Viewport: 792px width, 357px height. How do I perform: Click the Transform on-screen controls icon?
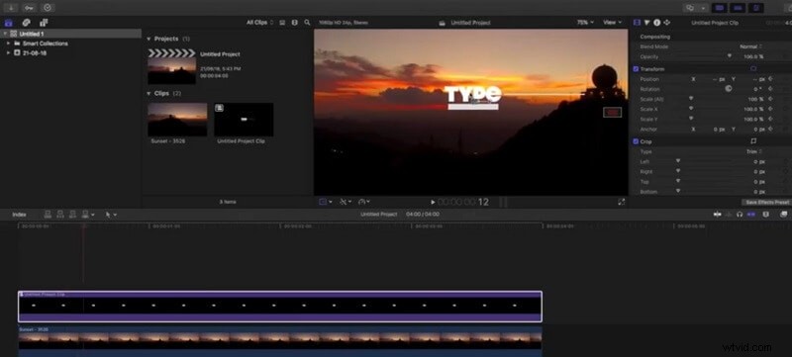tap(753, 68)
